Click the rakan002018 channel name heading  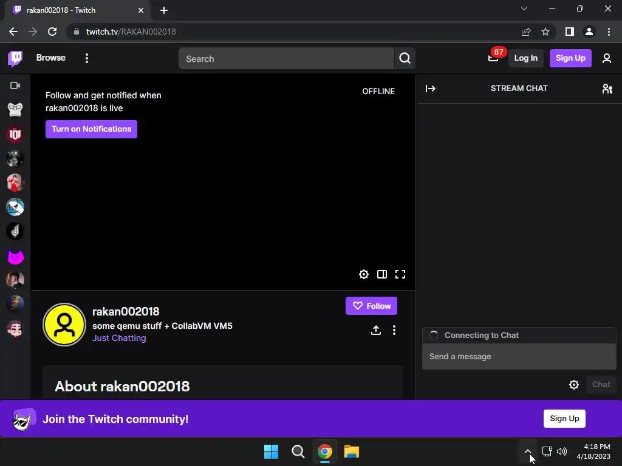tap(126, 311)
